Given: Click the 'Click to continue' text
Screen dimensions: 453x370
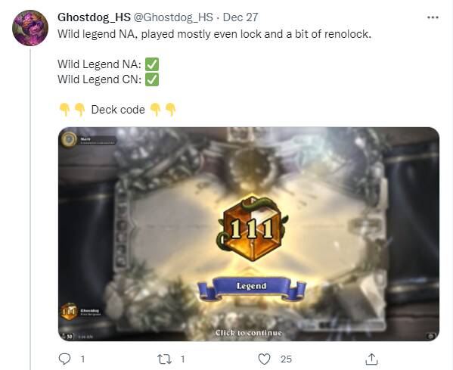Looking at the screenshot, I should (249, 333).
